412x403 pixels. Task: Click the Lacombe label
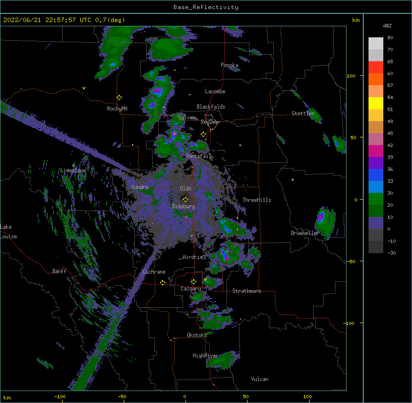click(215, 91)
